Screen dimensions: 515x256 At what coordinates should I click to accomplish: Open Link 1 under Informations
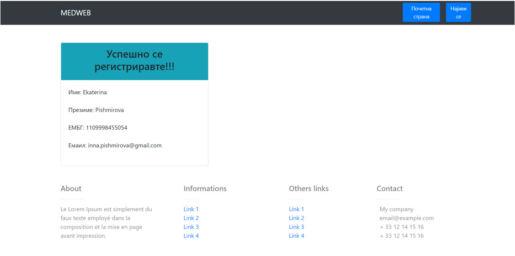[191, 209]
